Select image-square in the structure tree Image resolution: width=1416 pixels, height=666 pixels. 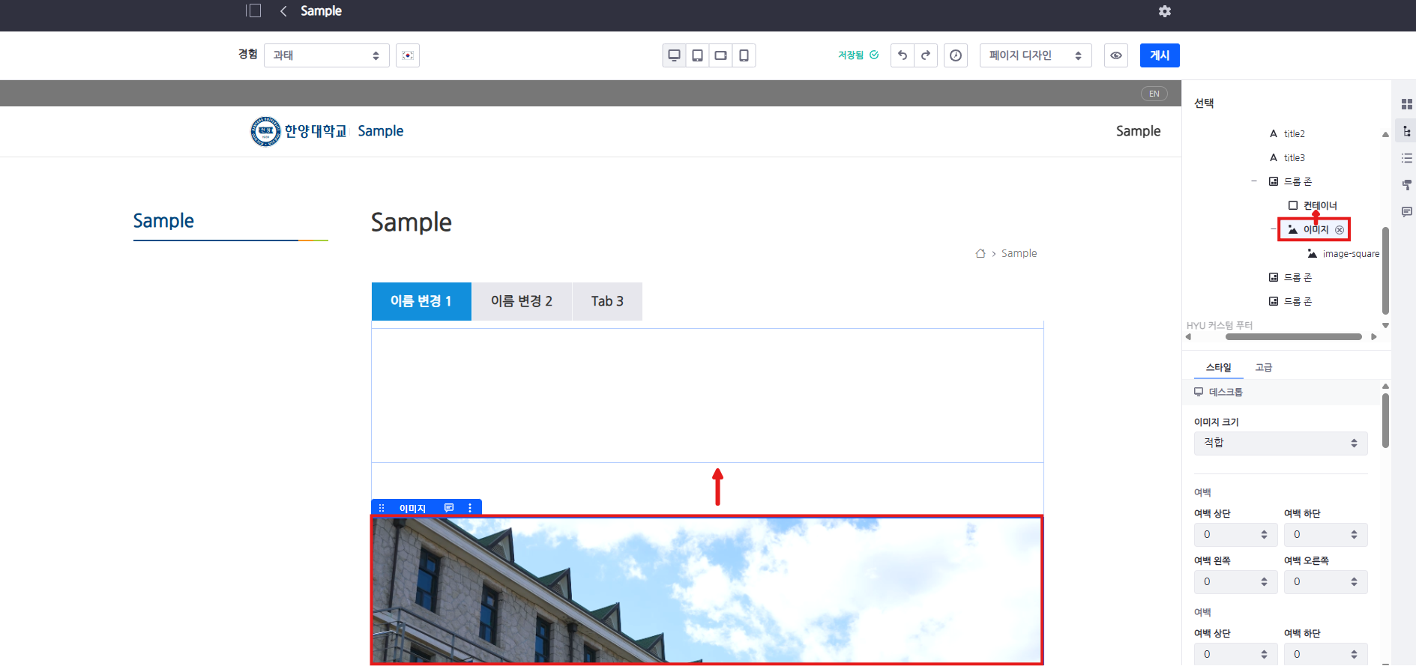click(x=1349, y=254)
